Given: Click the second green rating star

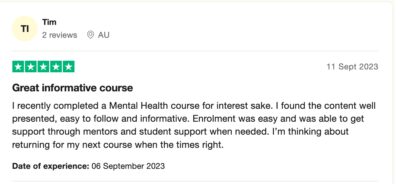Looking at the screenshot, I should pyautogui.click(x=31, y=67).
